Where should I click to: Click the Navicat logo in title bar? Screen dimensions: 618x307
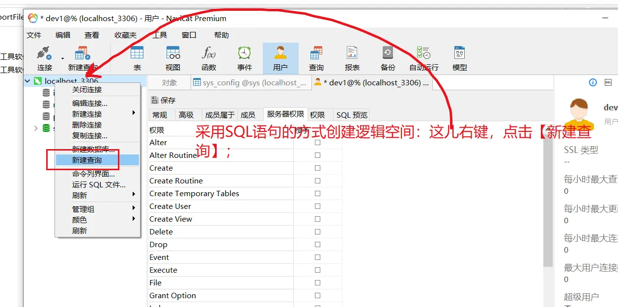[33, 18]
